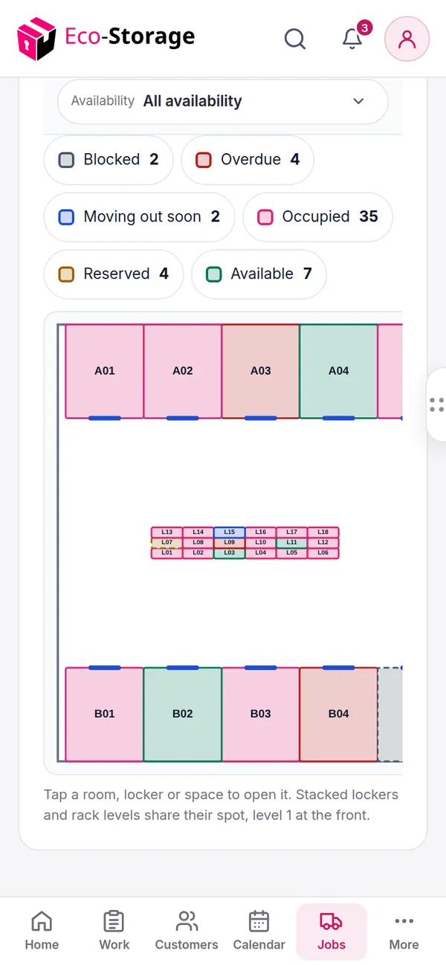Open locker L13

coord(167,532)
